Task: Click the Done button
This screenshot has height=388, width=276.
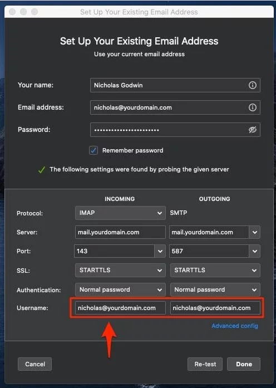Action: (x=244, y=364)
